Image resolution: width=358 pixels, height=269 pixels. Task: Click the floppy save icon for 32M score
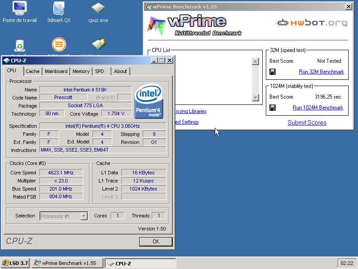[x=273, y=72]
